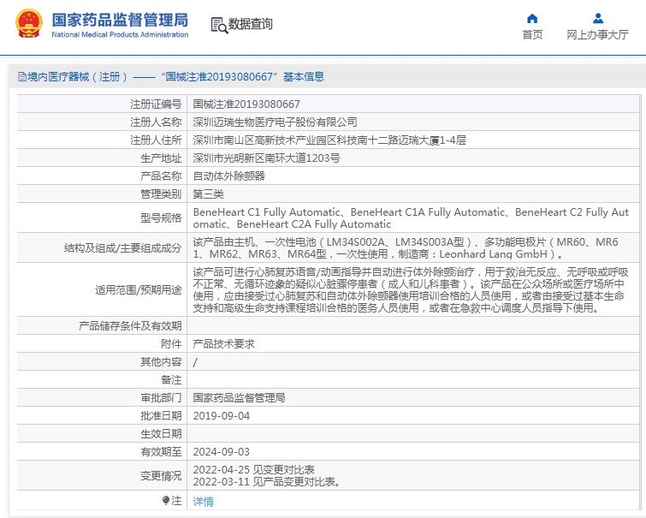
Task: Click the 适用范围/预期用途 label
Action: [x=139, y=290]
